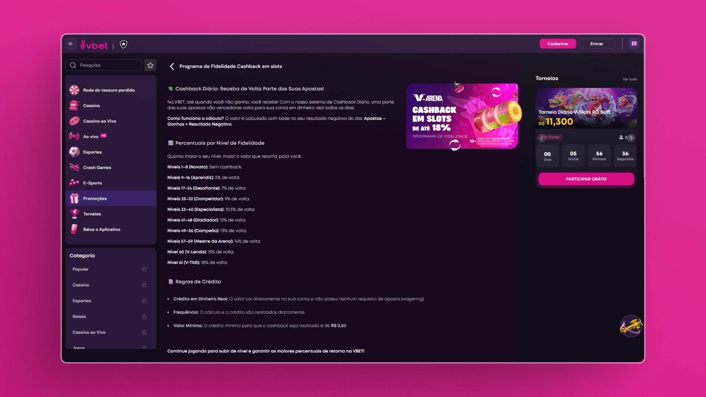Viewport: 706px width, 397px height.
Task: Open the chat support icon
Action: 634,44
